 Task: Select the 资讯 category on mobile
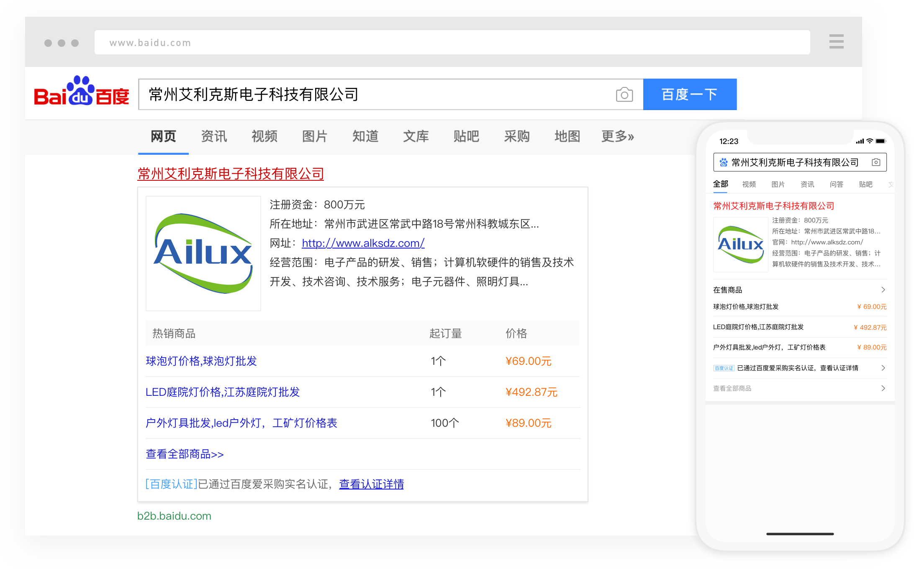(807, 184)
